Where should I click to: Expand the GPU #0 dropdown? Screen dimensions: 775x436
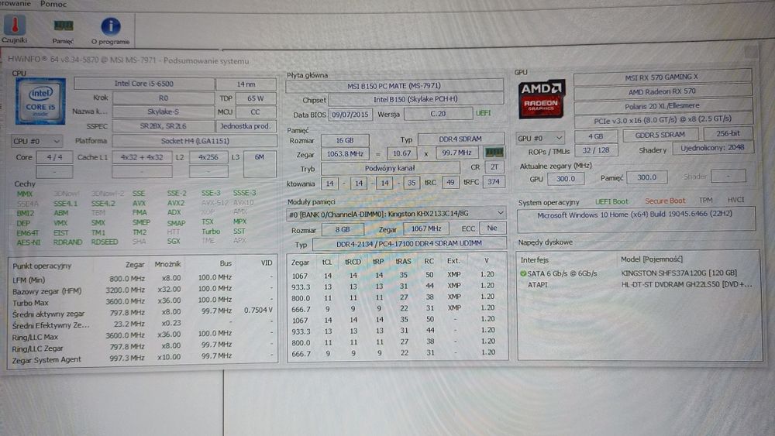tap(539, 139)
